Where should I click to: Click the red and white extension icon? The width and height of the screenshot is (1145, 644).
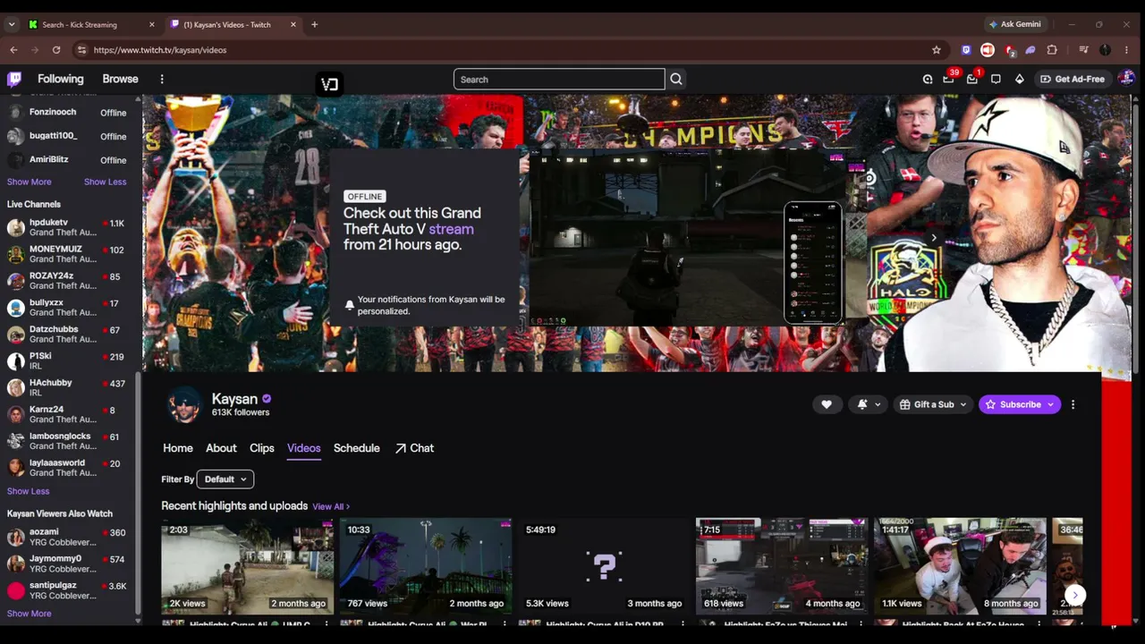988,50
